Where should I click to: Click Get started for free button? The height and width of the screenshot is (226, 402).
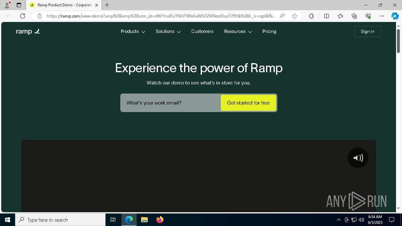coord(248,103)
